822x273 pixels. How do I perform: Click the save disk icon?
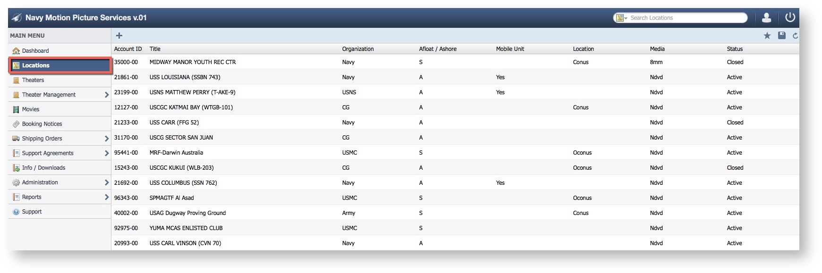click(x=781, y=35)
